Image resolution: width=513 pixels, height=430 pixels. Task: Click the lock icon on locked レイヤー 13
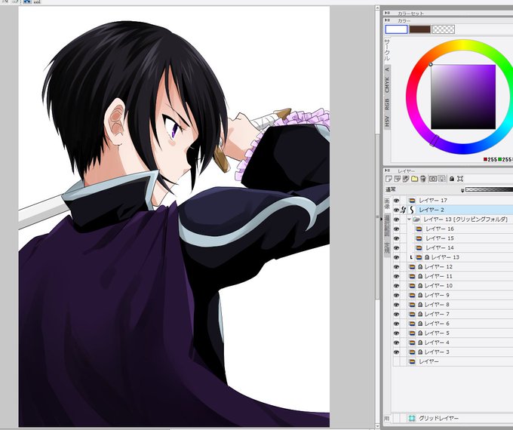point(427,257)
